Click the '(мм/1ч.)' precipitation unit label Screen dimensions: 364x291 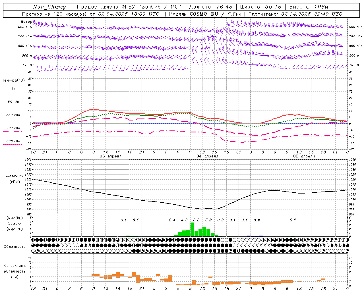click(x=15, y=229)
